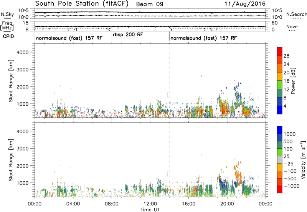
Task: Click the 'Time UT' axis label
Action: click(x=150, y=210)
